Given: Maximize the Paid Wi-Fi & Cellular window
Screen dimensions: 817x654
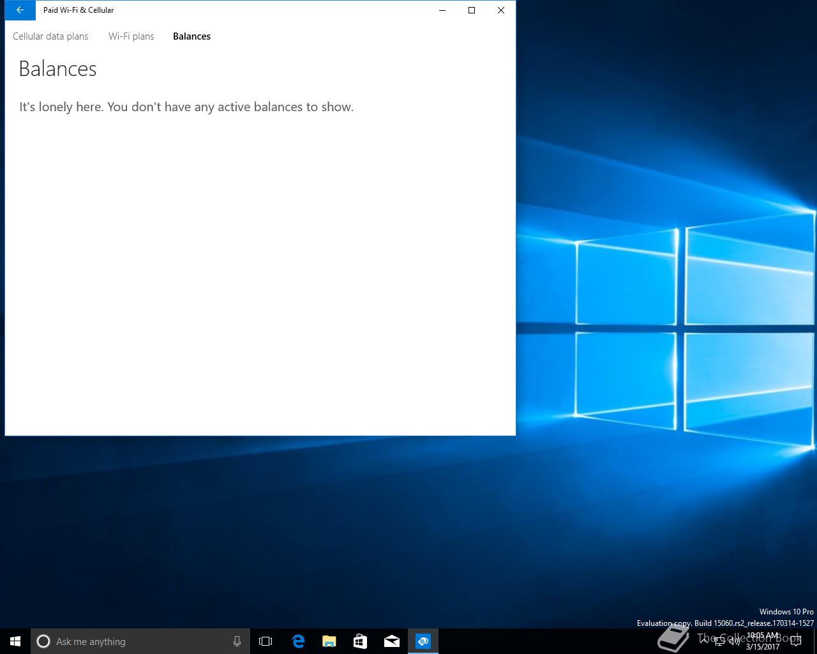Looking at the screenshot, I should pyautogui.click(x=472, y=10).
